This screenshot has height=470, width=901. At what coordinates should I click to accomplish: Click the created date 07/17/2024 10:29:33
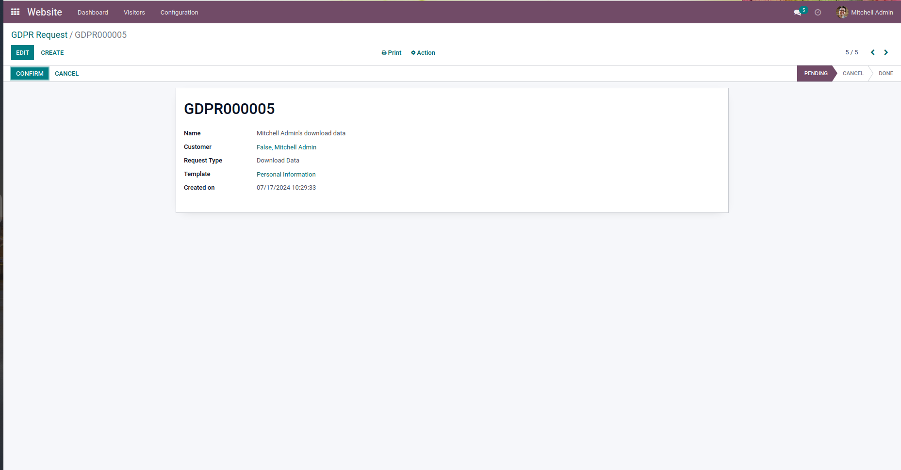(286, 188)
